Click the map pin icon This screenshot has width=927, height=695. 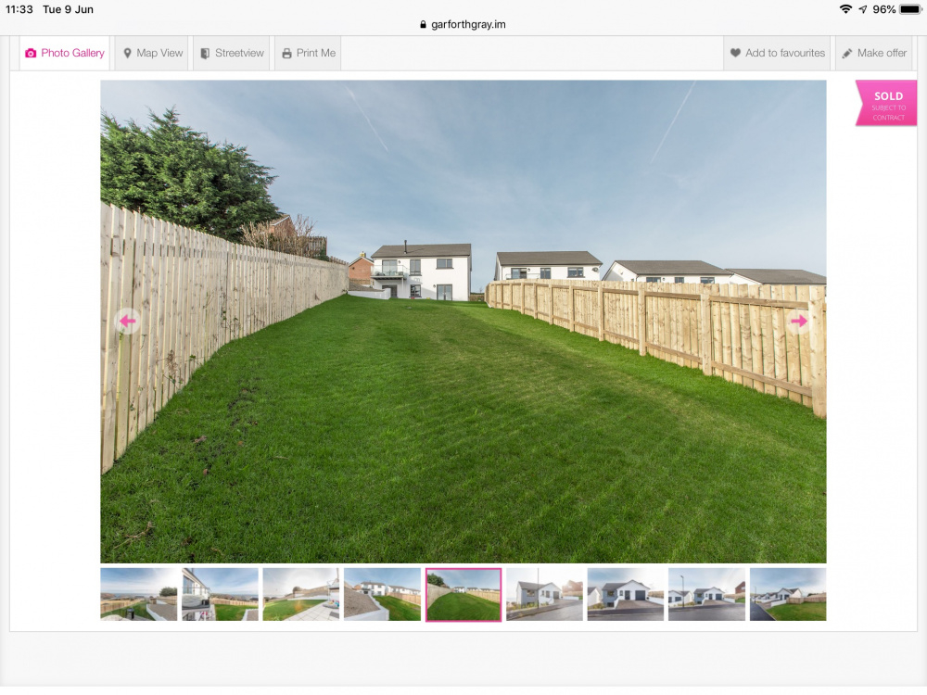pos(127,53)
